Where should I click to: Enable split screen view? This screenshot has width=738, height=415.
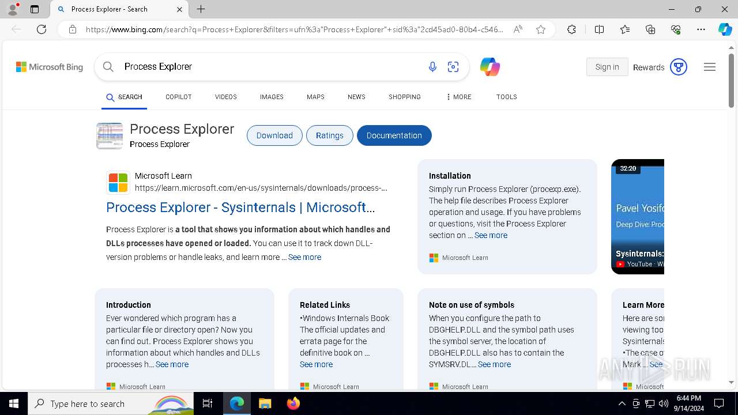(599, 29)
